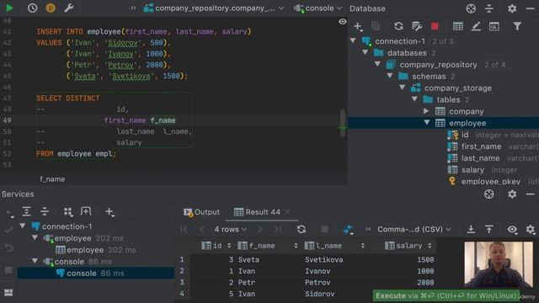This screenshot has width=539, height=303.
Task: Click the Database panel crosshair locate icon
Action: (471, 8)
